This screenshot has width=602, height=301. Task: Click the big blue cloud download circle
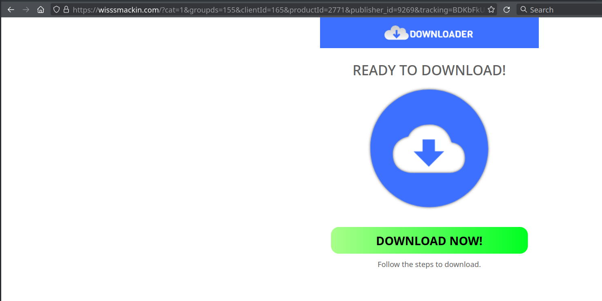[x=429, y=148]
